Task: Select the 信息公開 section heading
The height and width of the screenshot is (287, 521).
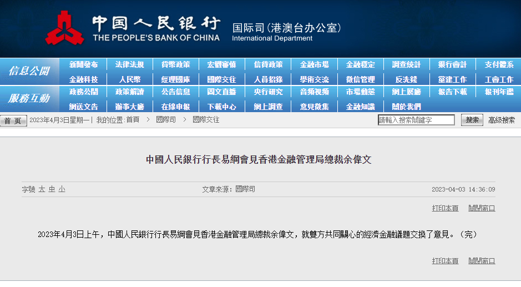Action: [x=29, y=71]
